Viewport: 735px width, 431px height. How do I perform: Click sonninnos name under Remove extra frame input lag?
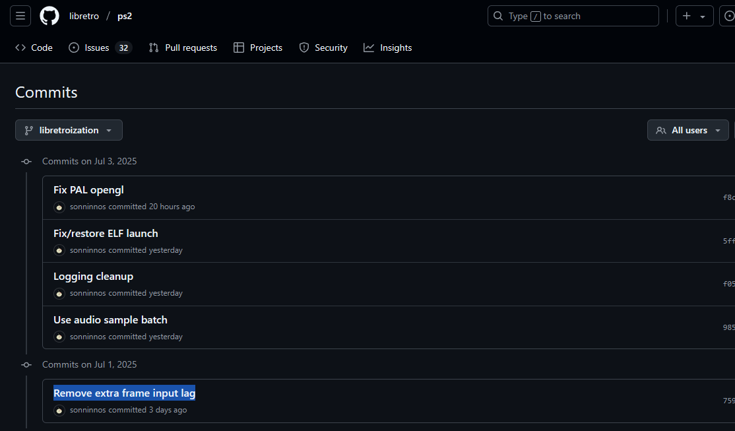point(88,409)
